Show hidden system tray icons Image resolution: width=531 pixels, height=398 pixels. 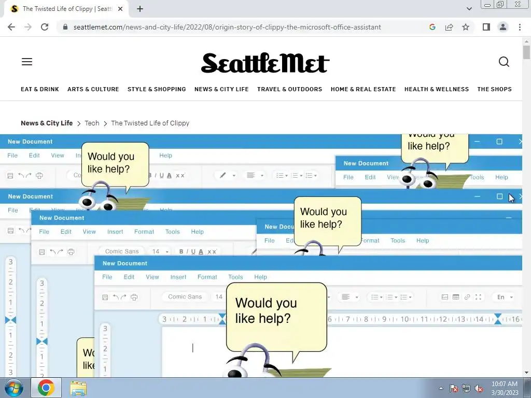(441, 388)
